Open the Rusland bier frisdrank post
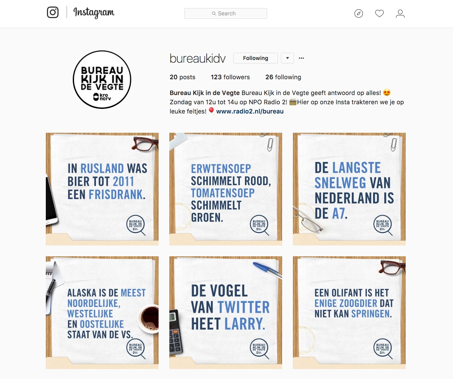The height and width of the screenshot is (379, 453). (102, 189)
